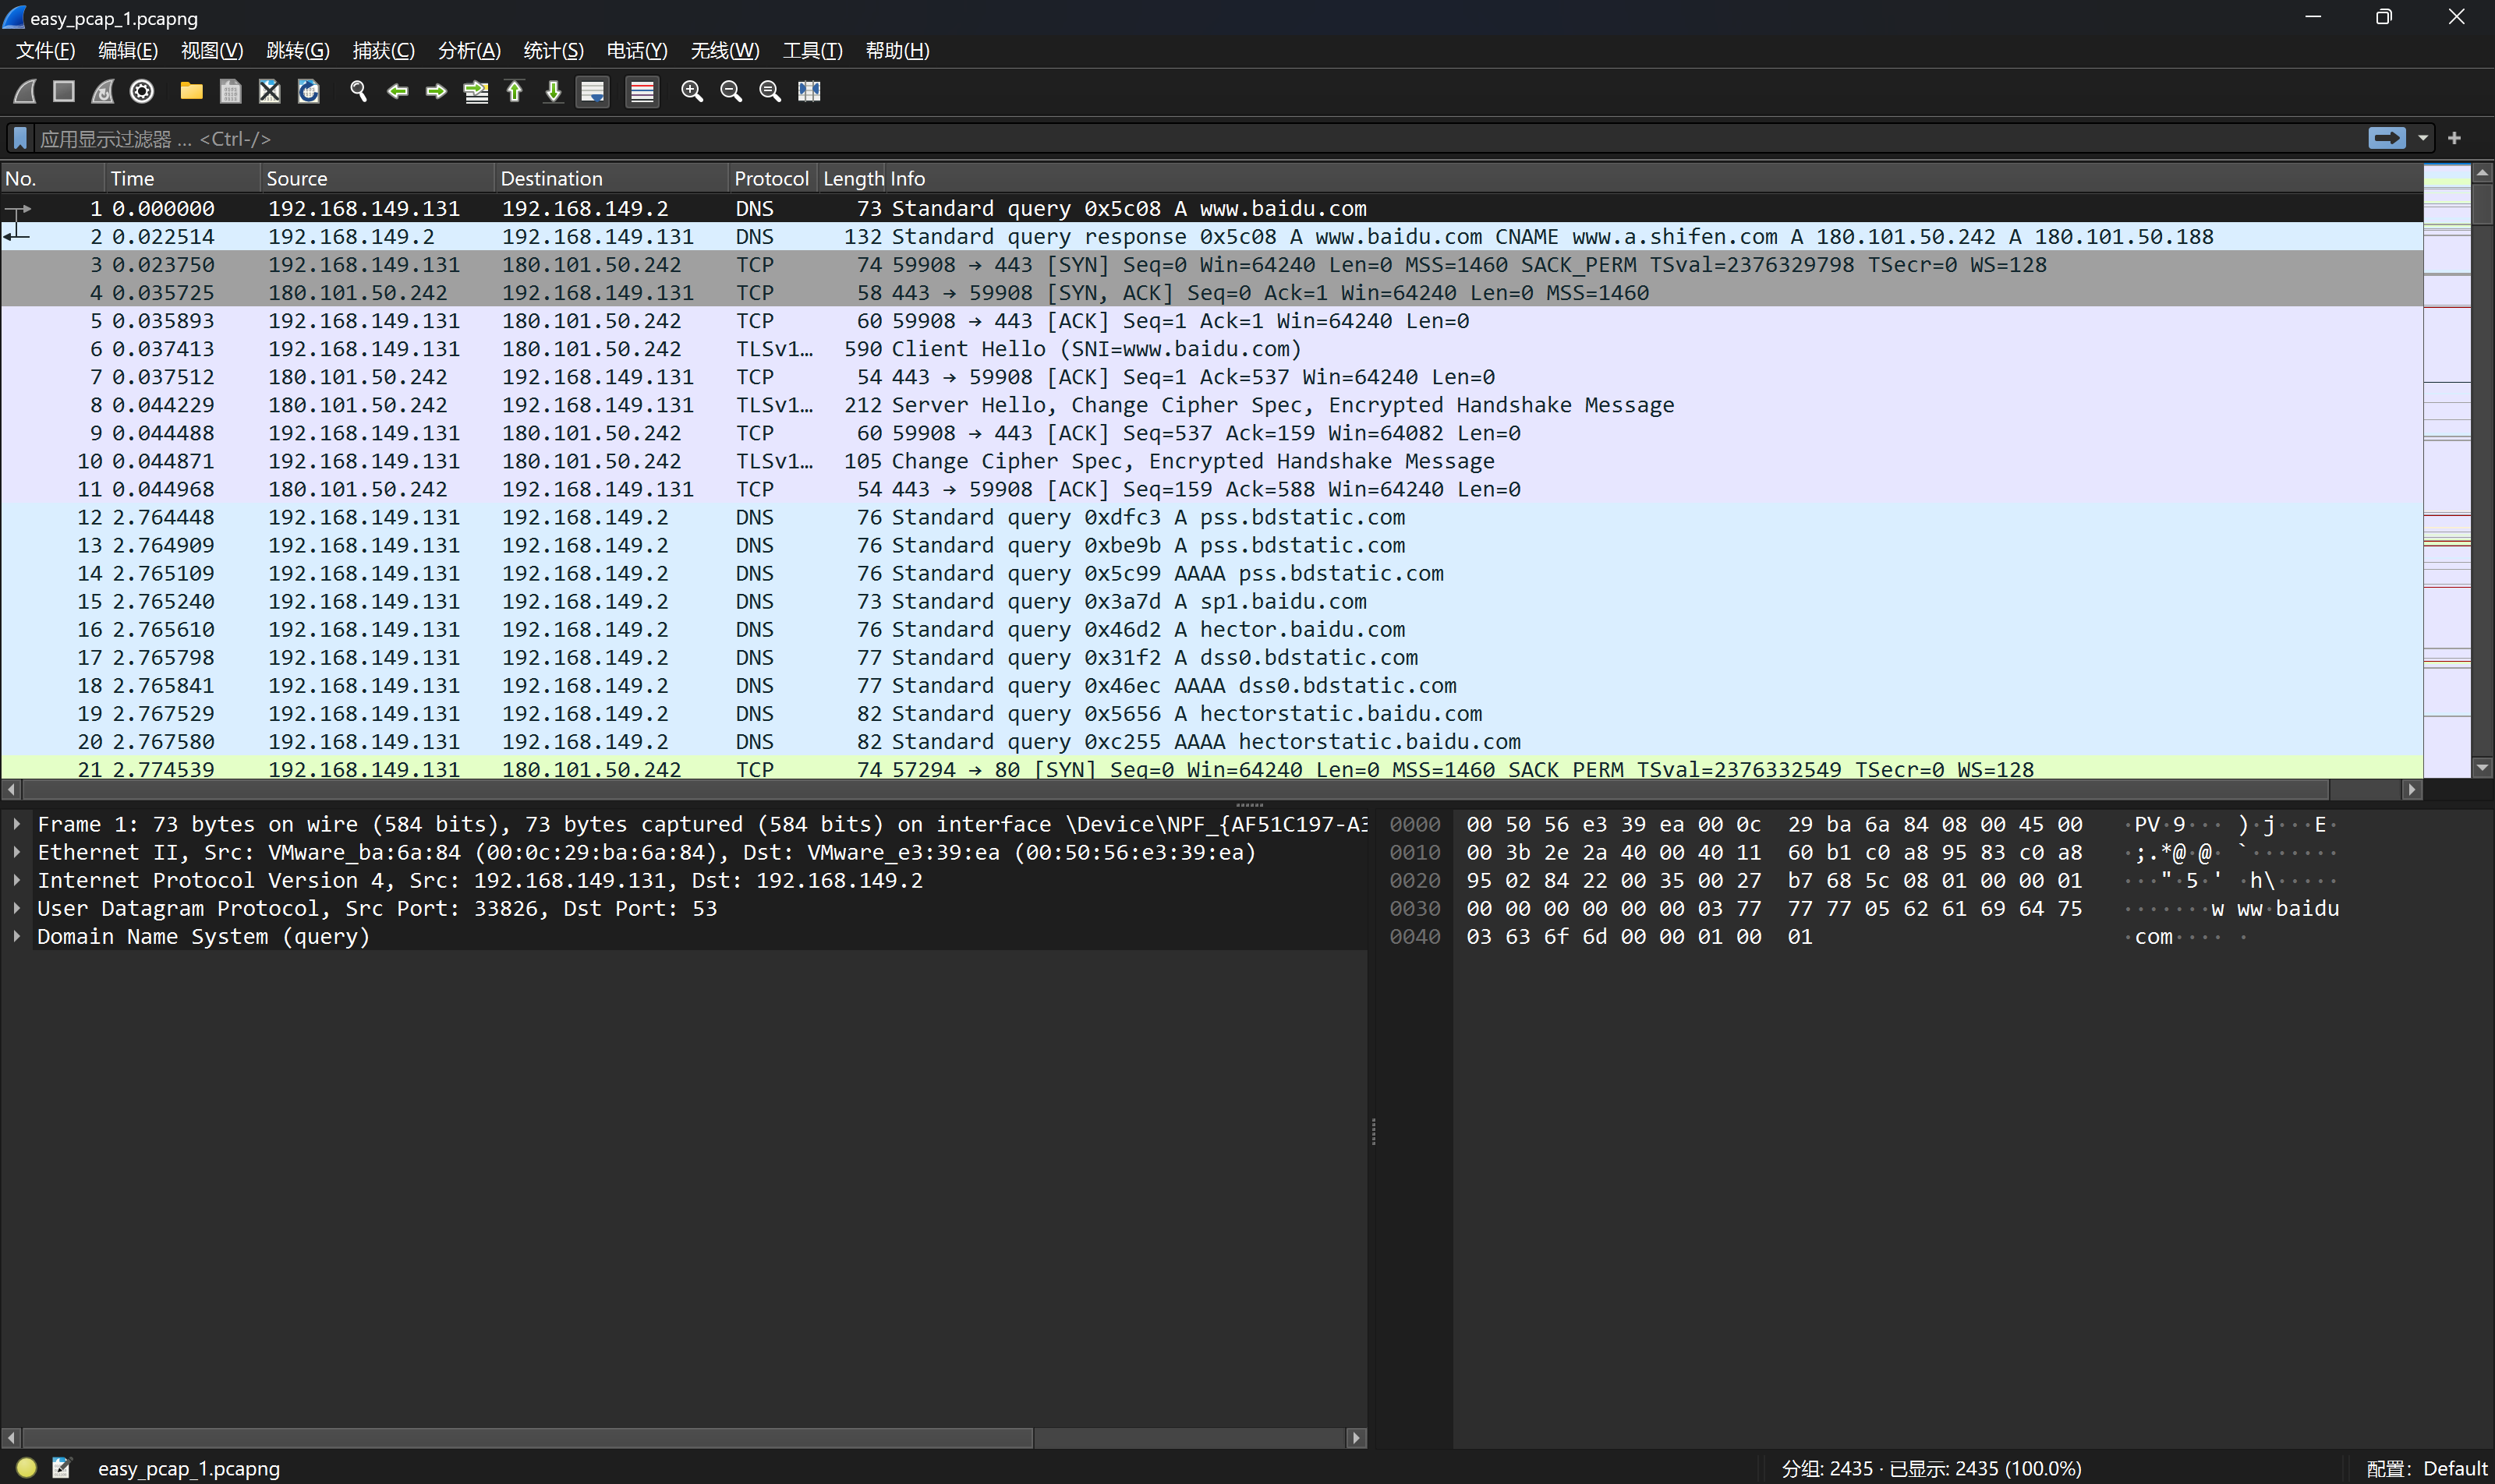The height and width of the screenshot is (1484, 2495).
Task: Open the 编辑(E) menu
Action: click(128, 50)
